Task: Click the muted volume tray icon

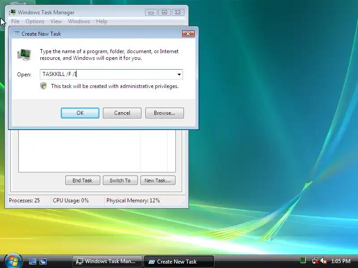Action: click(324, 260)
